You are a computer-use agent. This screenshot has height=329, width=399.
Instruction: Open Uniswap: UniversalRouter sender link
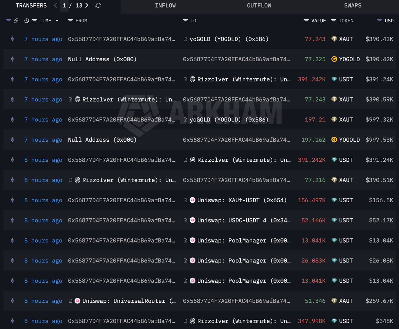point(129,301)
